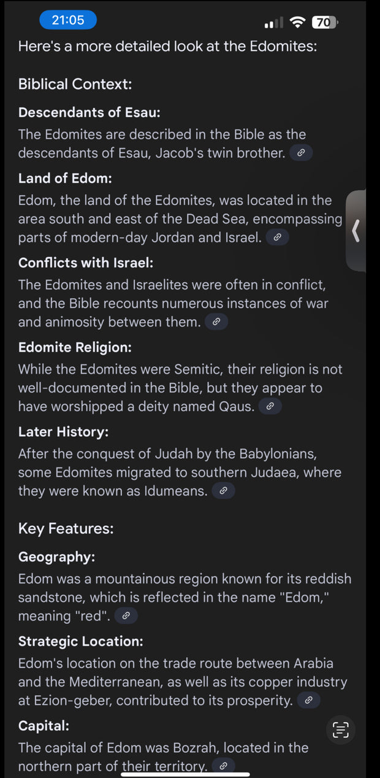Open link icon after Edom's prosperity sentence

pos(309,700)
